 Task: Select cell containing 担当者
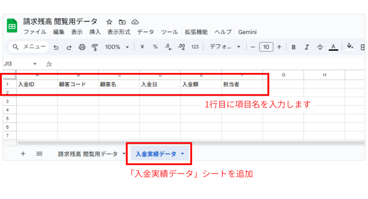pos(242,84)
